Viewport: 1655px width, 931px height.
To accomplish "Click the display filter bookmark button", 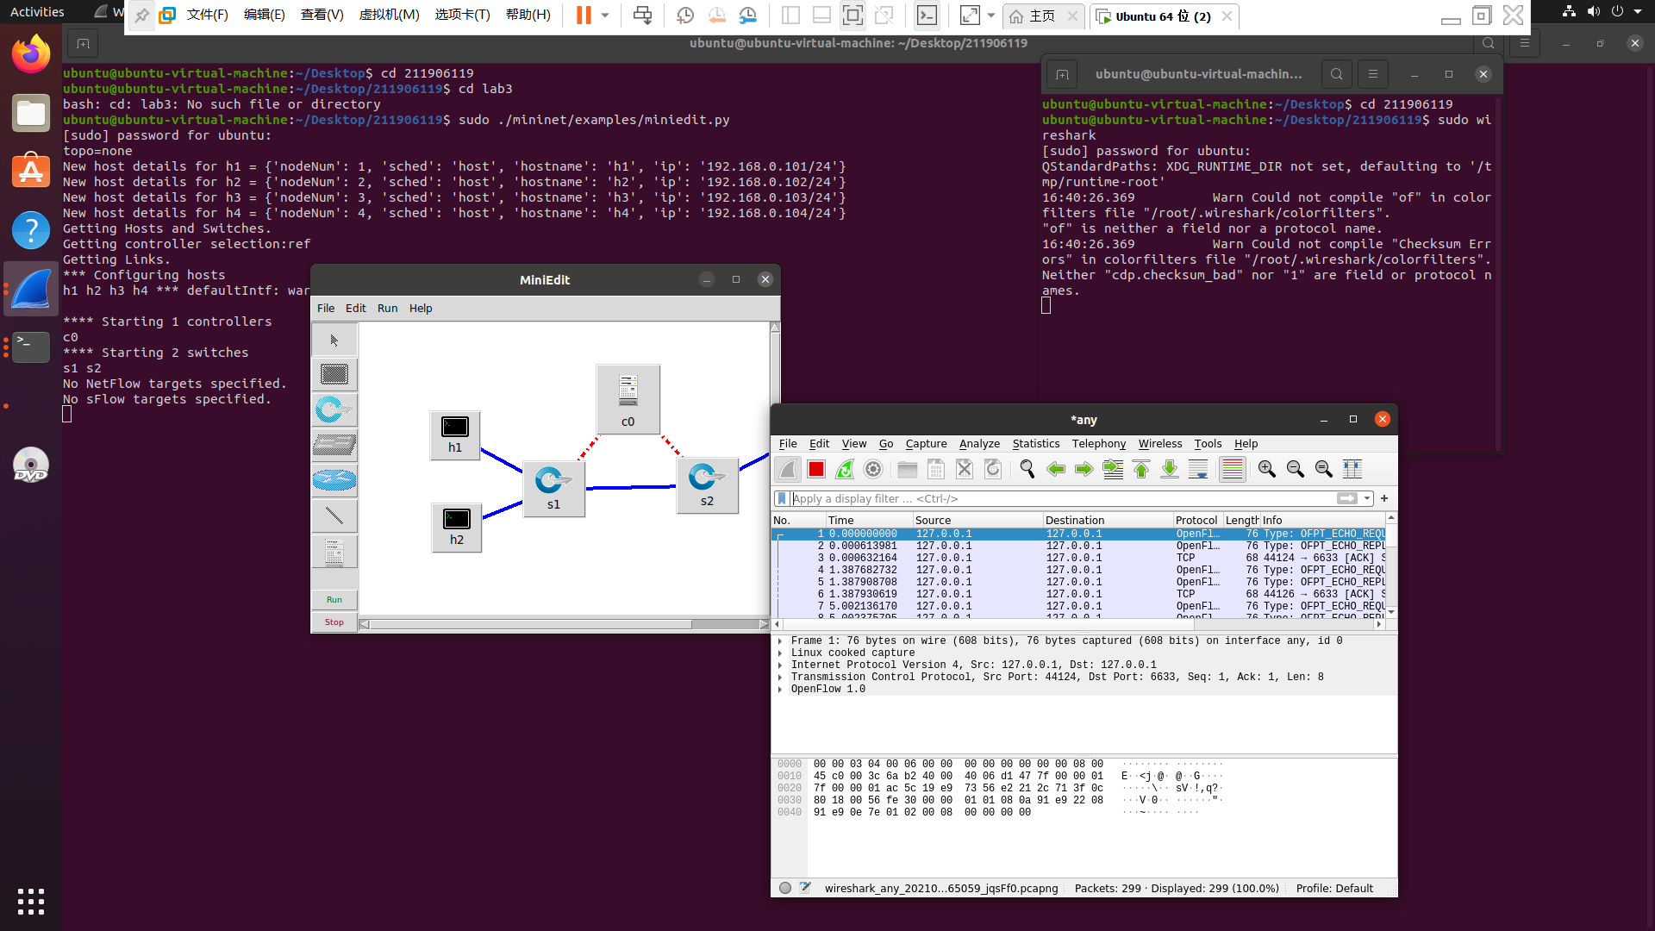I will [782, 498].
